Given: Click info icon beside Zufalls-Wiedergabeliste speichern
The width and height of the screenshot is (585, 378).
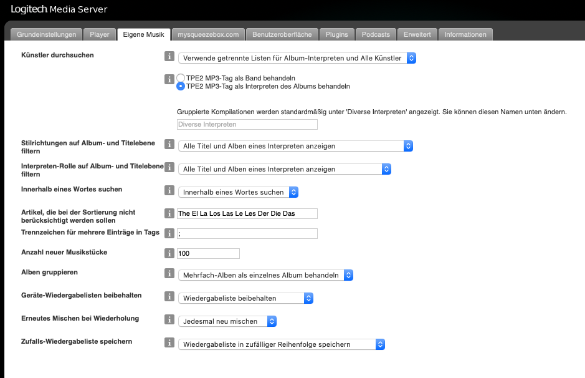Looking at the screenshot, I should [169, 342].
